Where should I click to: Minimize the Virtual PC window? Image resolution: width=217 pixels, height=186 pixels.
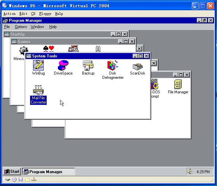(x=195, y=6)
